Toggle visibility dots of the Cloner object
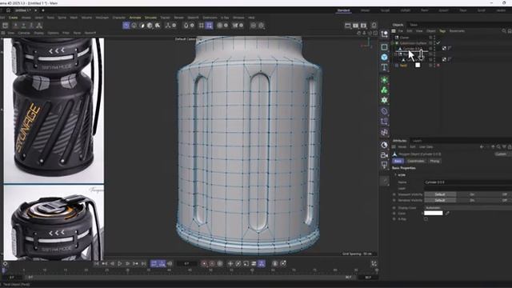The image size is (512, 288). (x=434, y=38)
